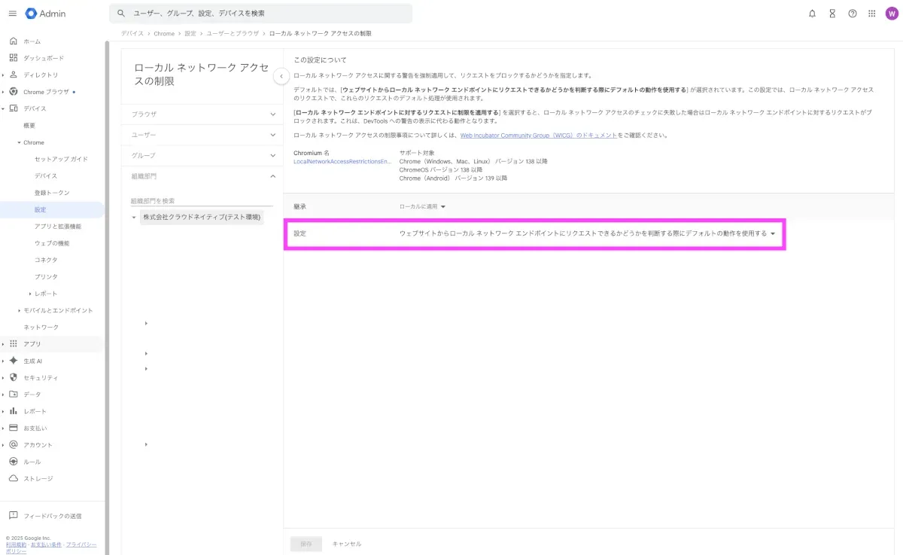
Task: Click the ディレクトリ person icon
Action: [14, 75]
